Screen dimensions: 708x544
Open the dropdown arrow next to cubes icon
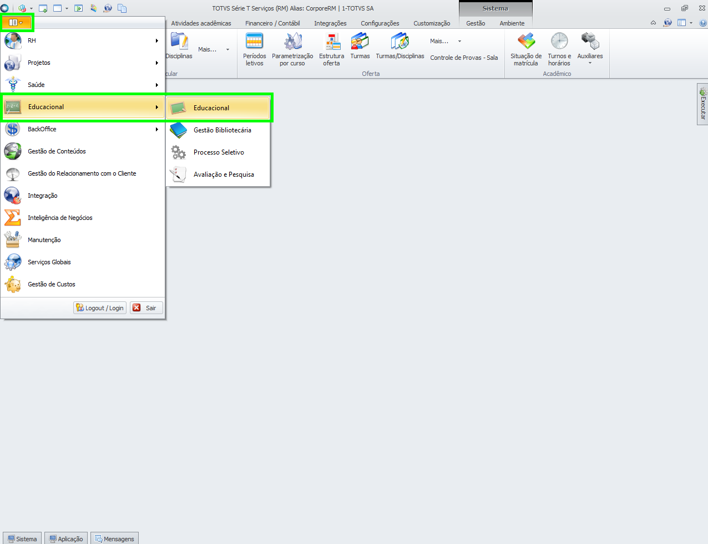tap(31, 9)
